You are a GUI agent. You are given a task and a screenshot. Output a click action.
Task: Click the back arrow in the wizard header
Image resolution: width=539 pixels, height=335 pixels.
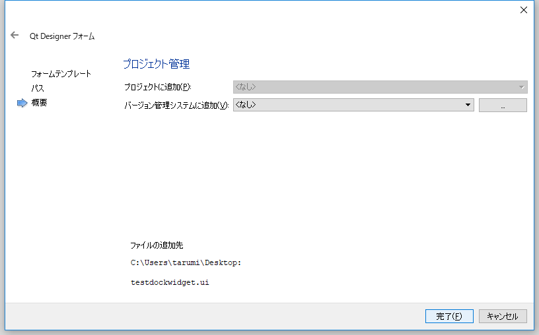[x=15, y=36]
